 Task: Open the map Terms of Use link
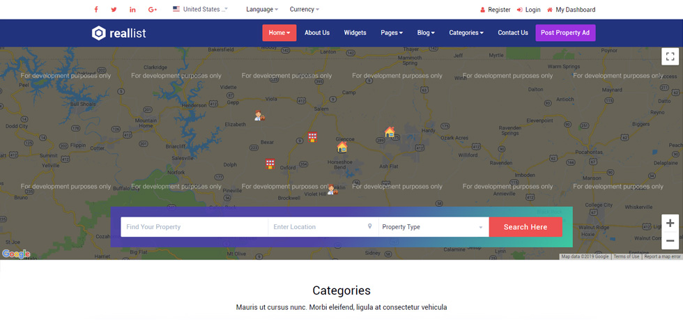tap(627, 257)
